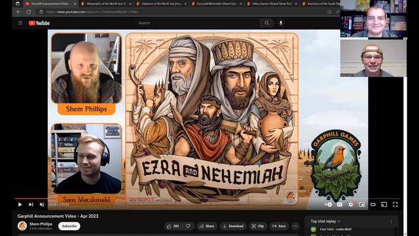Image resolution: width=419 pixels, height=236 pixels.
Task: Close the Explorers of the North Sea tab
Action: (x=185, y=4)
